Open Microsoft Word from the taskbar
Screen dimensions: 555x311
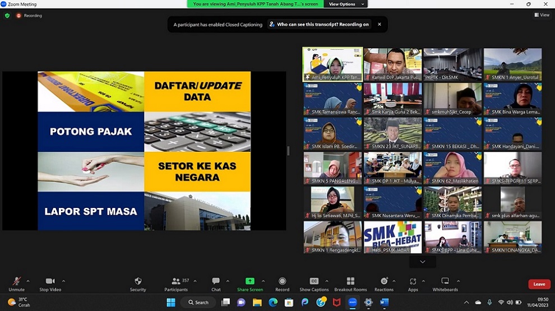click(384, 302)
